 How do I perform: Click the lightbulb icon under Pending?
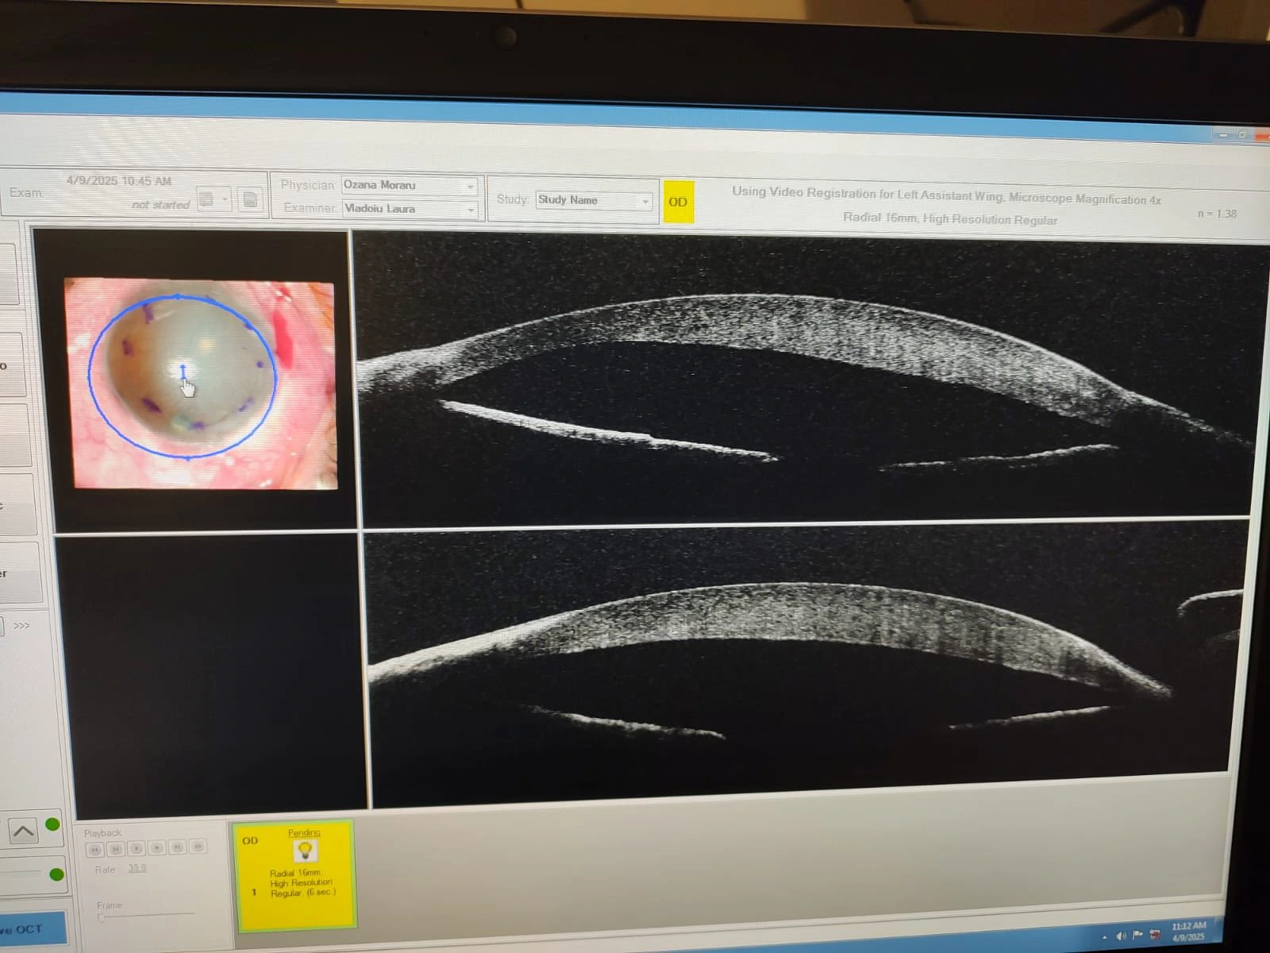pos(304,851)
